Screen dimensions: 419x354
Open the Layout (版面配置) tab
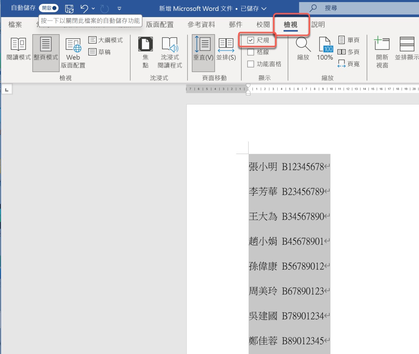(160, 24)
